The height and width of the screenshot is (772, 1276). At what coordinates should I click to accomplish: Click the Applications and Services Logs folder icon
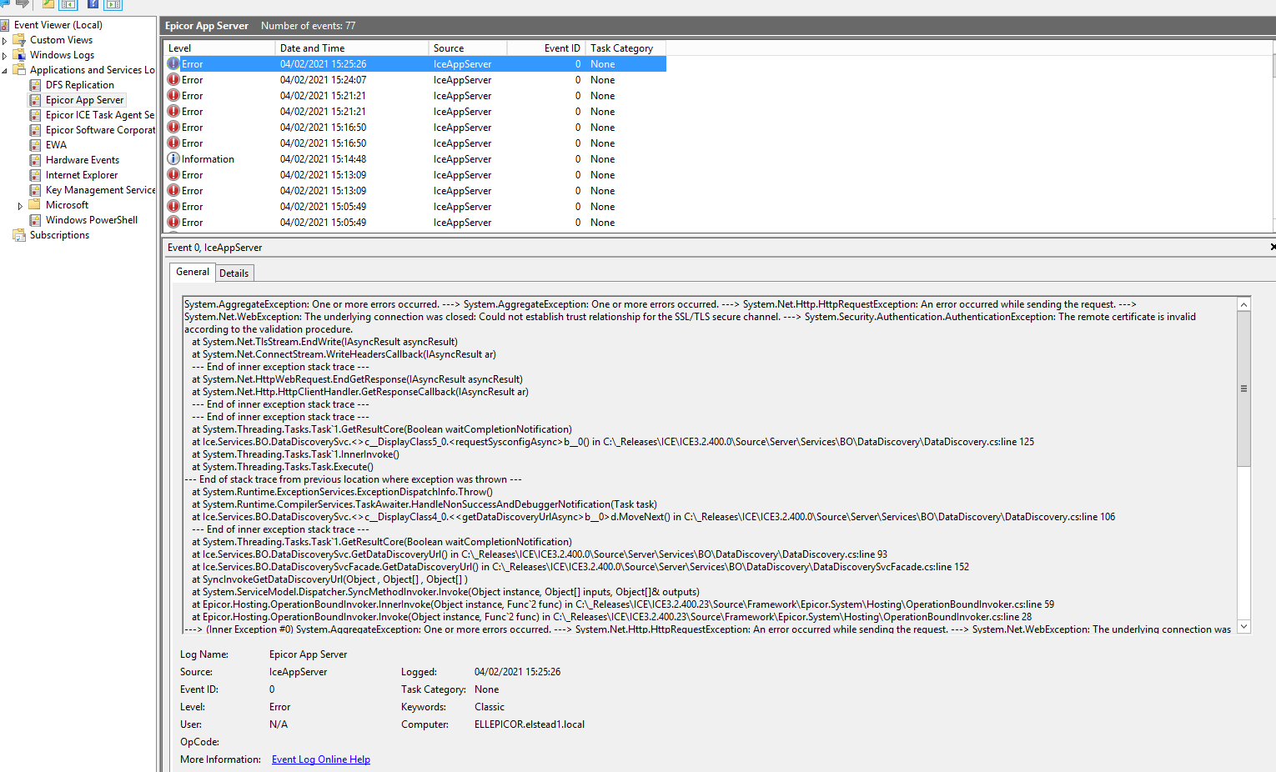19,70
